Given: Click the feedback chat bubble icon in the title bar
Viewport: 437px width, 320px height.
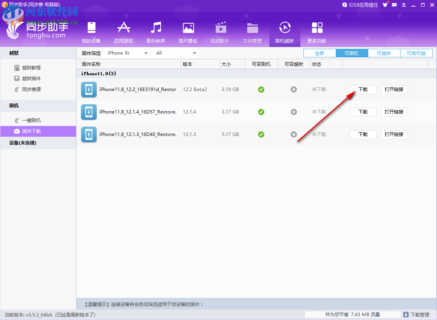Looking at the screenshot, I should (x=394, y=5).
